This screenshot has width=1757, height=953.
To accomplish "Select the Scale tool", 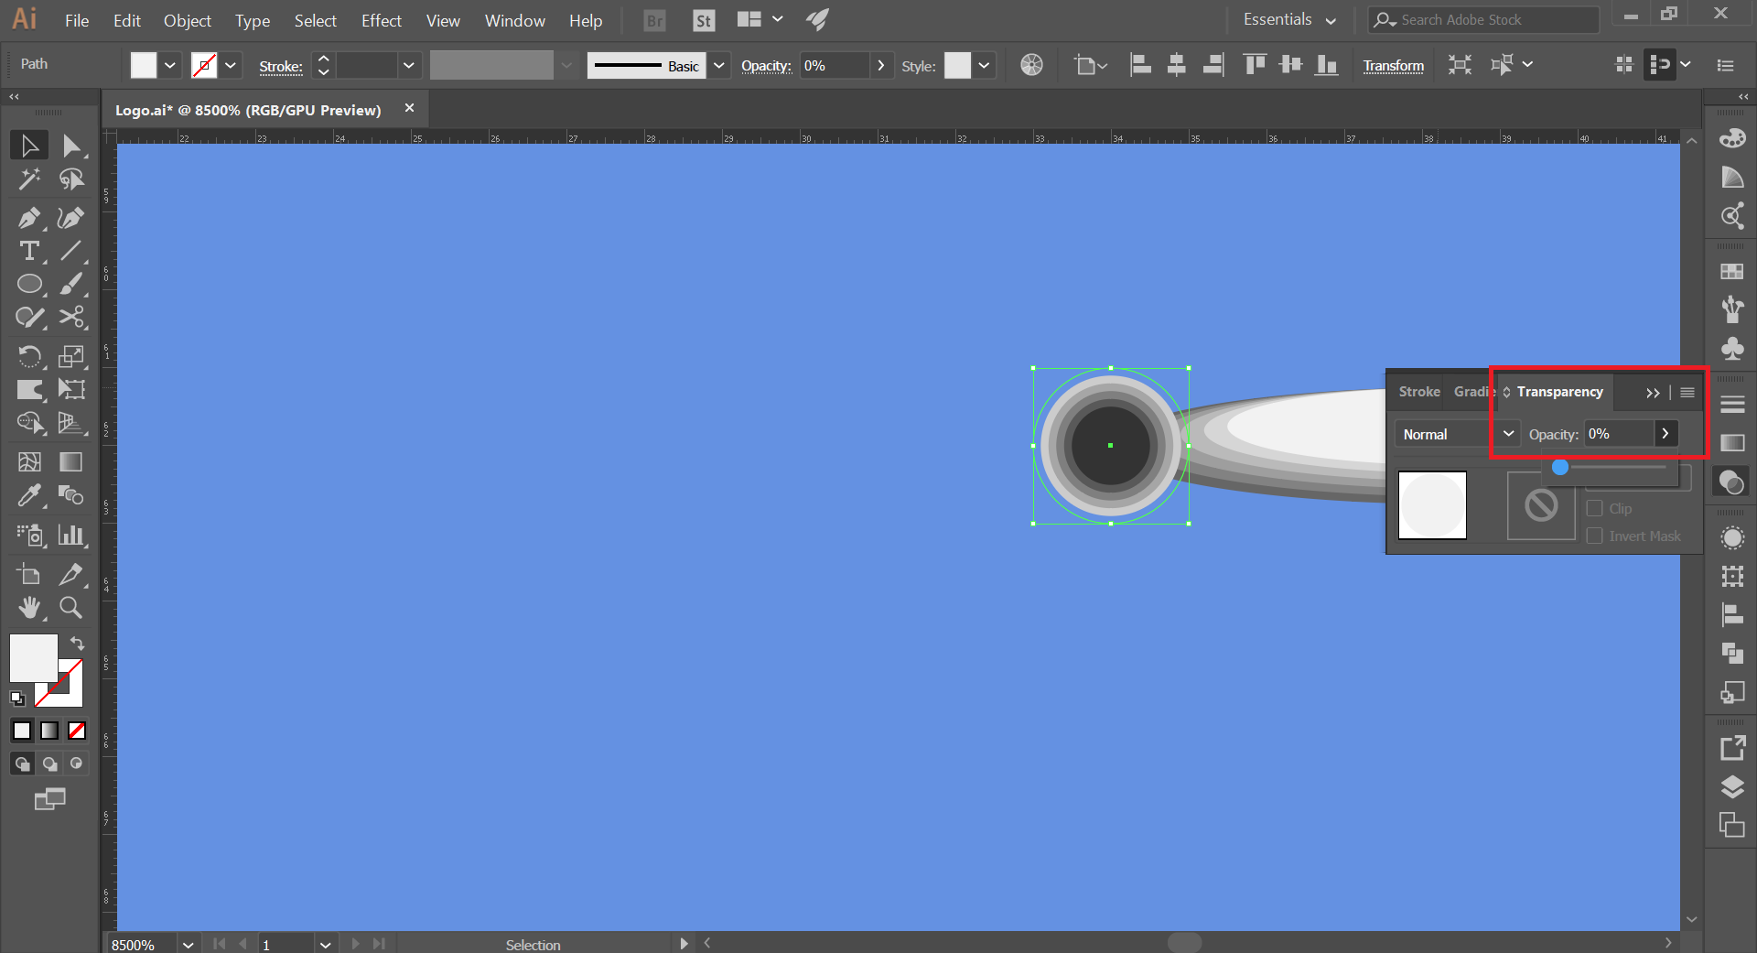I will click(71, 356).
